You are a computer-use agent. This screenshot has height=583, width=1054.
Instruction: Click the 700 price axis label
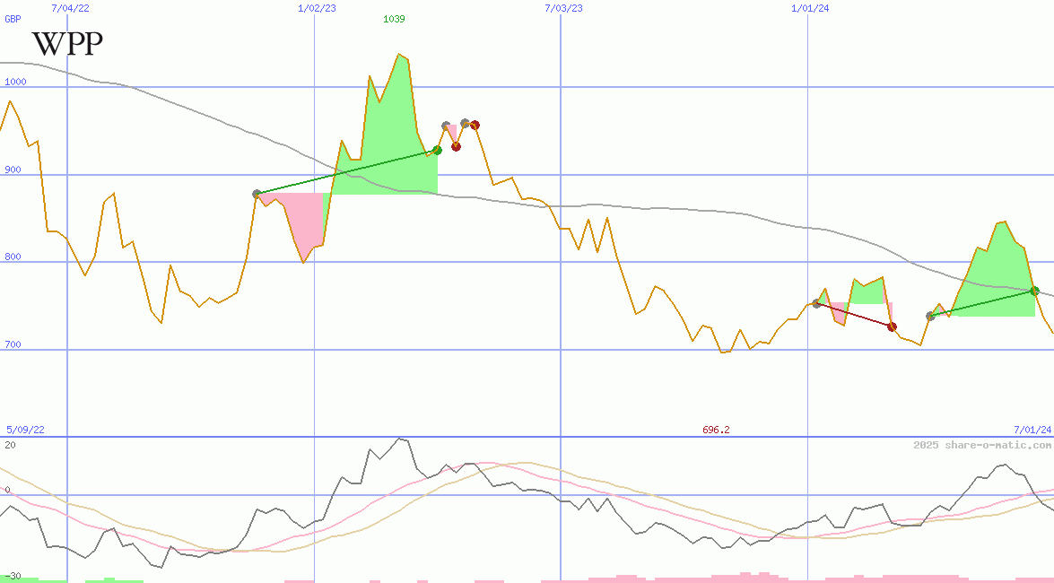tap(13, 344)
